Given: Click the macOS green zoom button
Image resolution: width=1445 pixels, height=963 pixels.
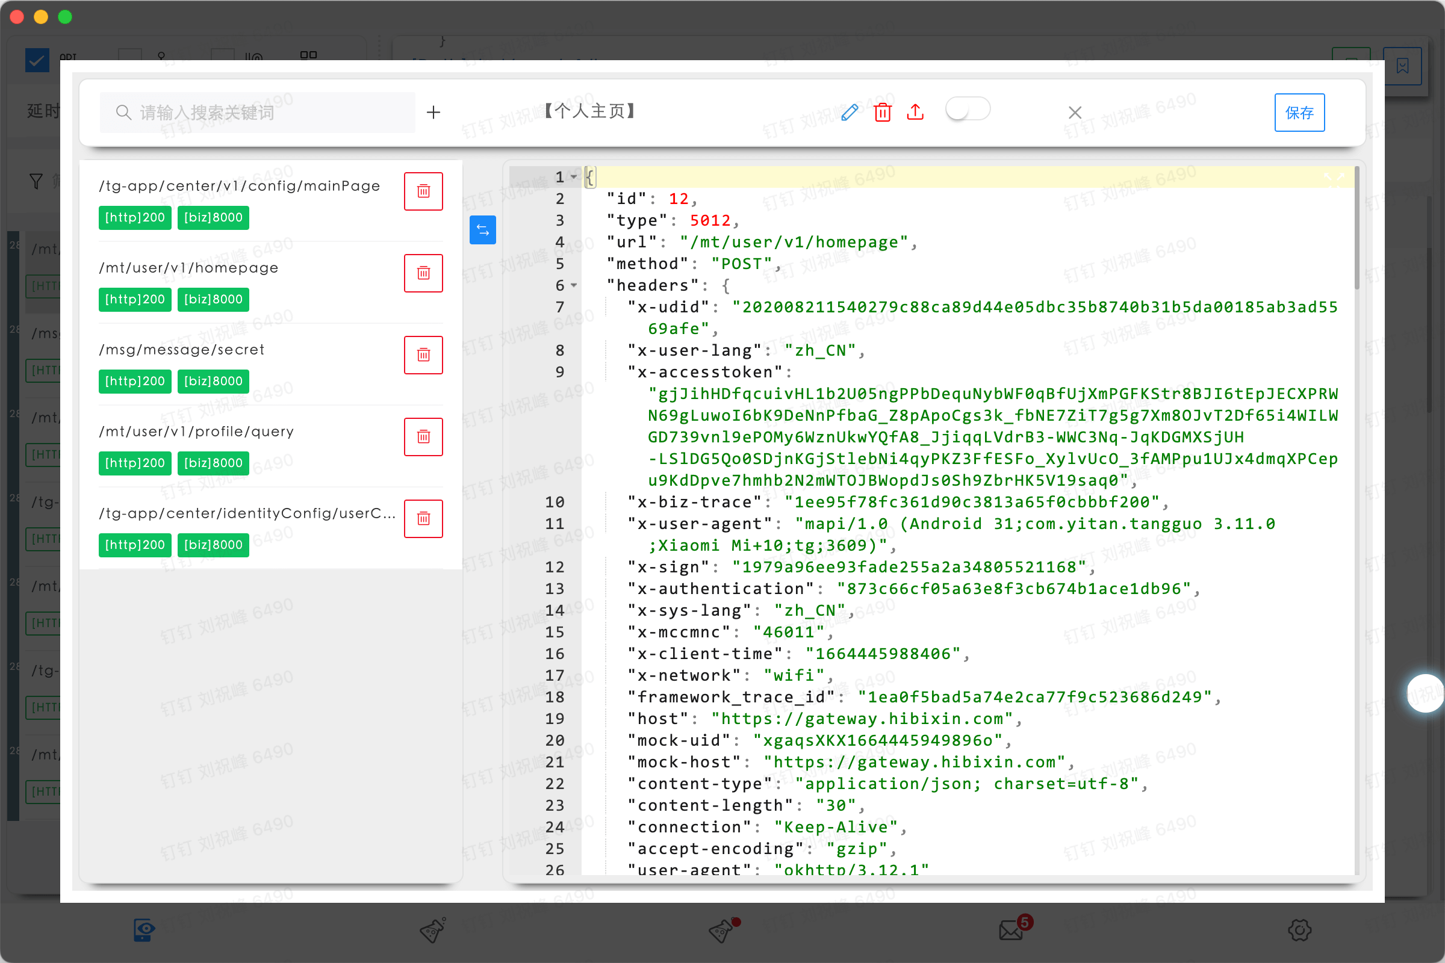Looking at the screenshot, I should point(65,17).
